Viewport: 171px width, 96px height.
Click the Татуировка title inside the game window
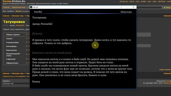pyautogui.click(x=39, y=18)
